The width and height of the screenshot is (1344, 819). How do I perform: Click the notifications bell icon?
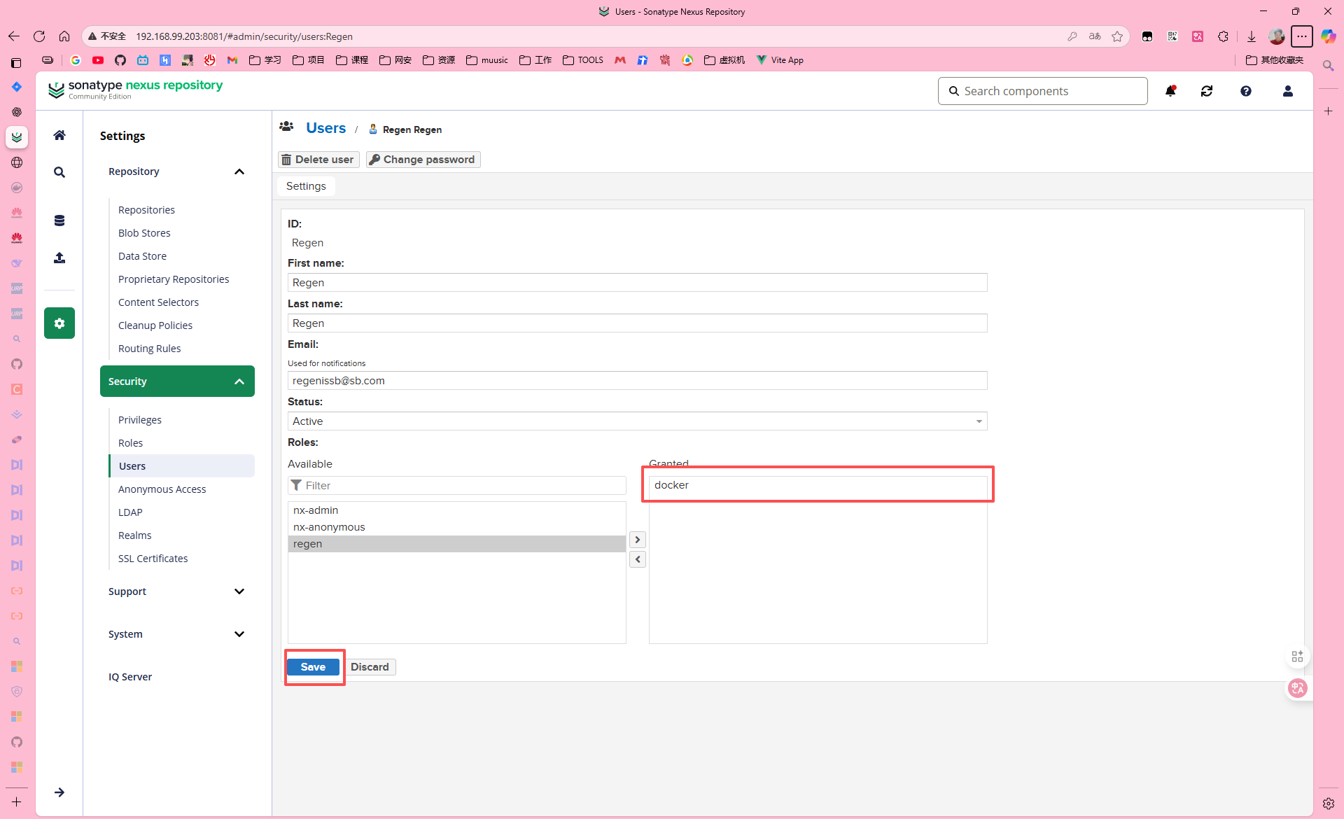(x=1170, y=91)
